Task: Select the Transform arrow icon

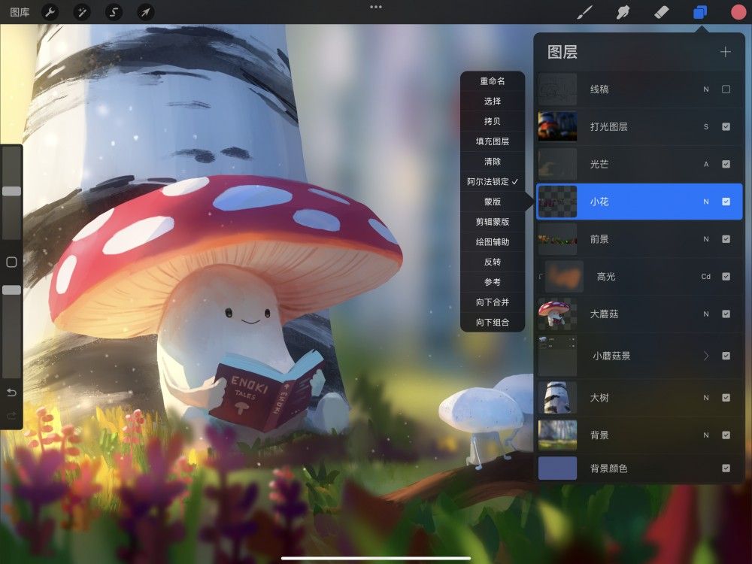Action: (146, 11)
